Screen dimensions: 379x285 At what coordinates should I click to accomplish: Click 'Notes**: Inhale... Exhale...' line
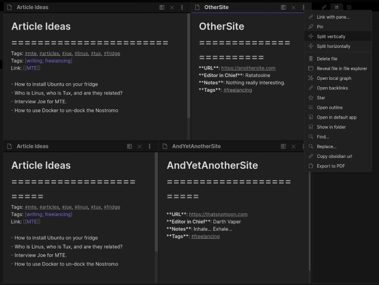click(199, 229)
